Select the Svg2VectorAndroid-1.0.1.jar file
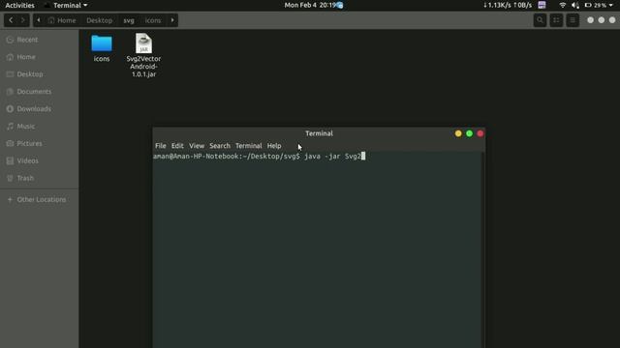 (143, 55)
